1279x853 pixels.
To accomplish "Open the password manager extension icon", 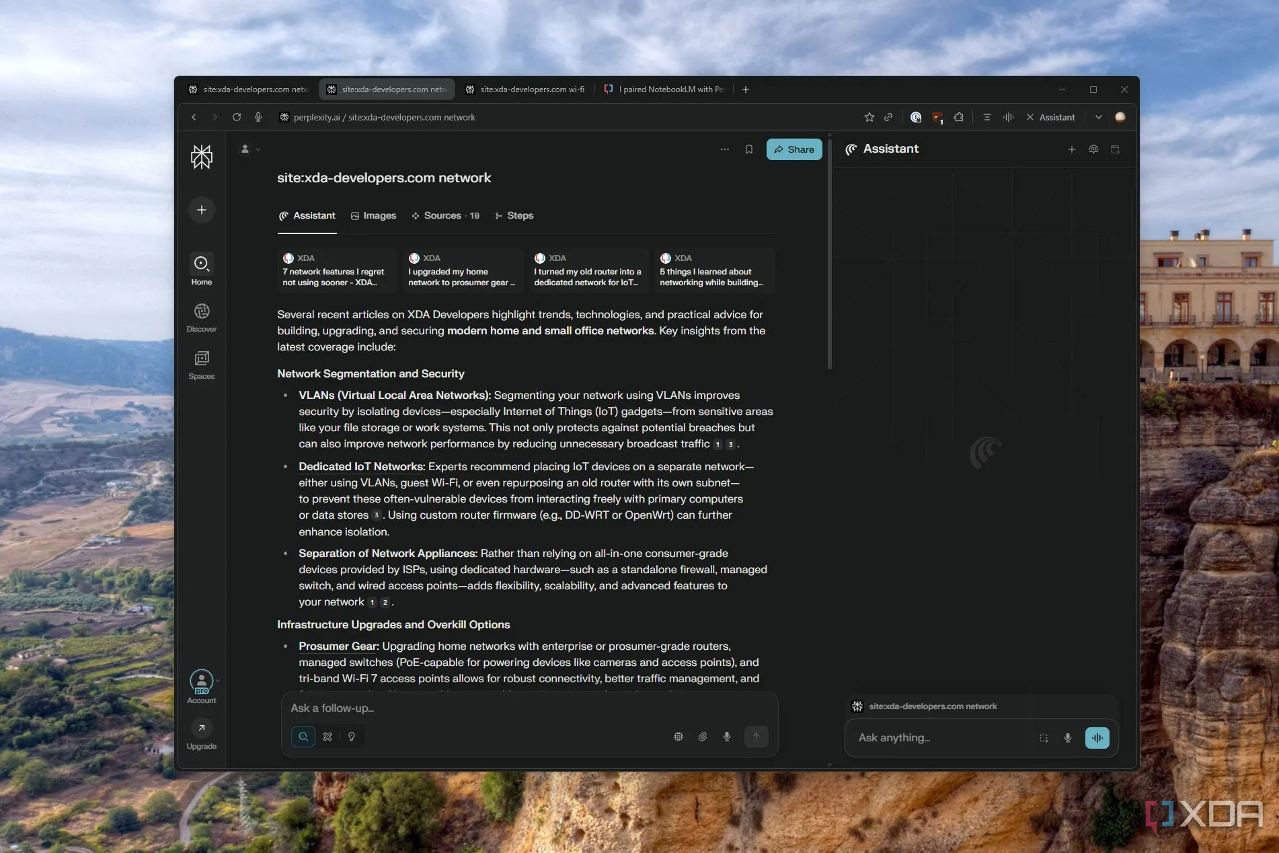I will point(915,117).
